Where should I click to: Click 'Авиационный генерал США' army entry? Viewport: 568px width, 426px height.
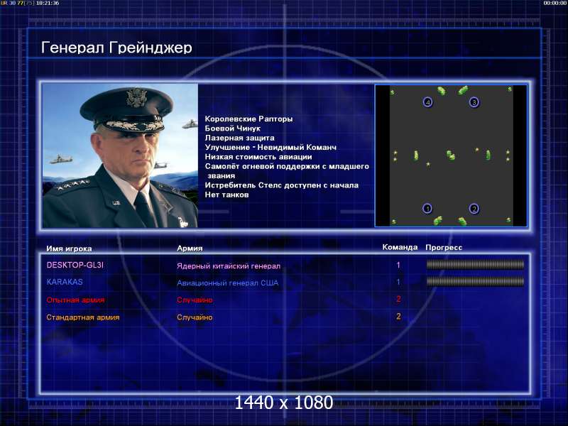tap(227, 283)
